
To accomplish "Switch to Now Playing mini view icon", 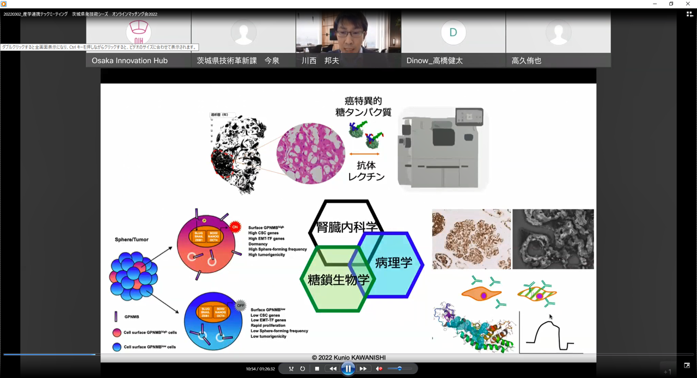I will [x=687, y=365].
